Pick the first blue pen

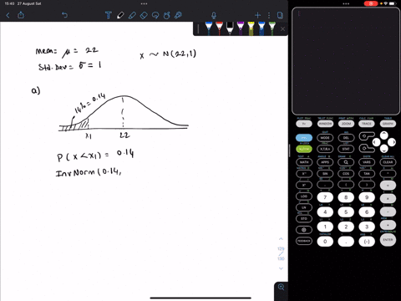209,28
